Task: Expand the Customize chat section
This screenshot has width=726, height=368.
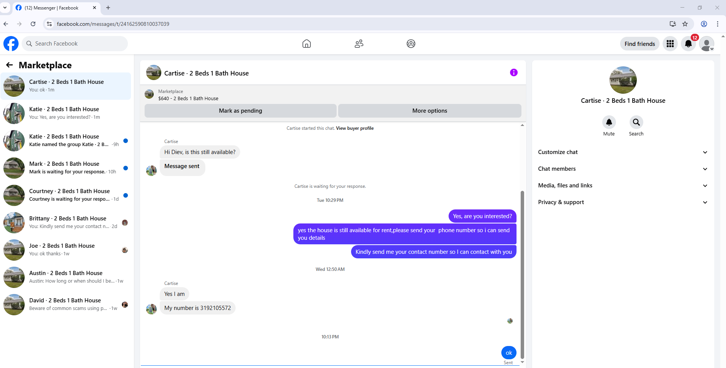Action: point(623,152)
